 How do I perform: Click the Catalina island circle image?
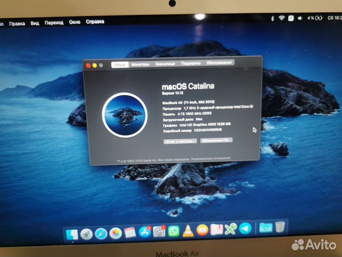(x=125, y=115)
